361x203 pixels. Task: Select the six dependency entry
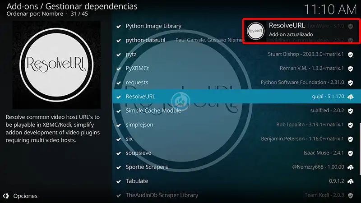236,139
